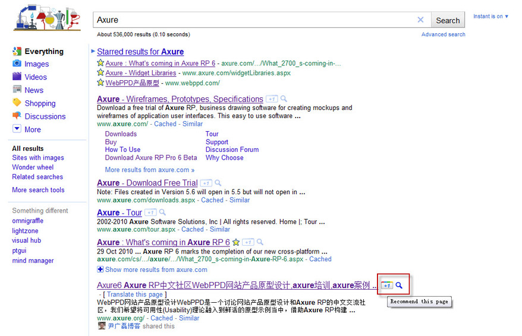Show Related searches

37,177
